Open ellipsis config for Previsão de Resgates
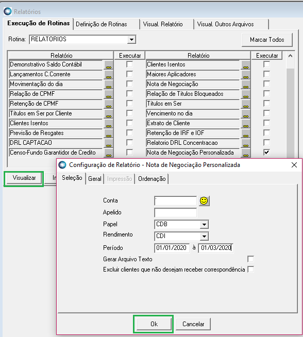303x337 pixels. [109, 133]
